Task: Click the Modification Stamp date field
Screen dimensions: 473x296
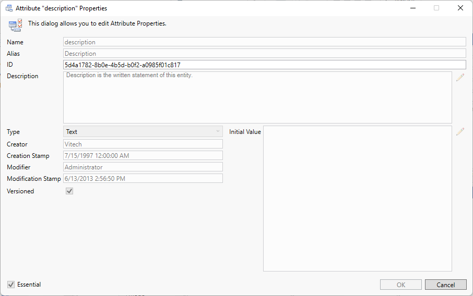Action: click(x=143, y=179)
